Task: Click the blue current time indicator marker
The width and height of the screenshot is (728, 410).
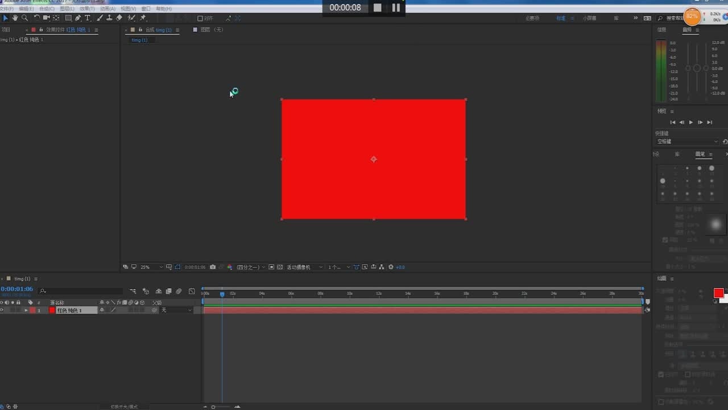Action: point(222,294)
